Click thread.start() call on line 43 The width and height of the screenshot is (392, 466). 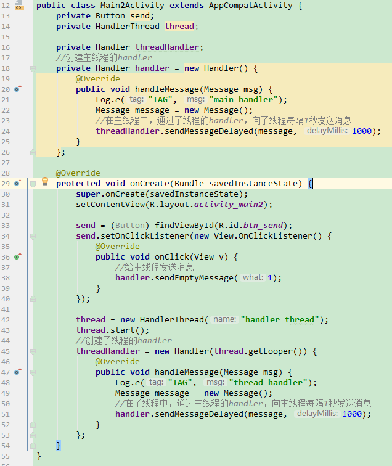coord(113,330)
